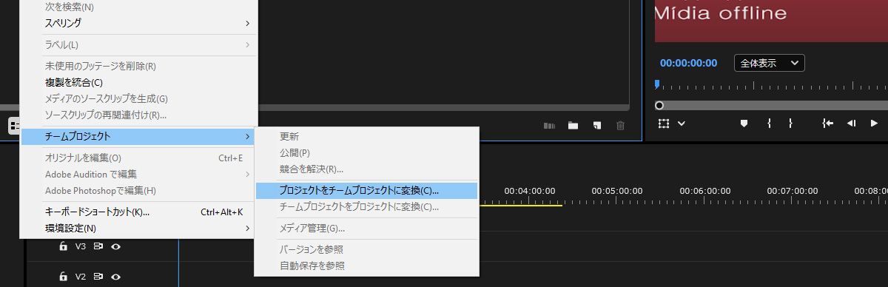
Task: Hide track V2 with the eye icon
Action: (115, 277)
